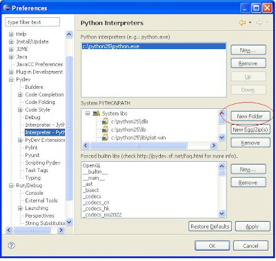Click PYTHONPATH list horizontal scrollbar thumb
This screenshot has width=276, height=261.
click(139, 145)
